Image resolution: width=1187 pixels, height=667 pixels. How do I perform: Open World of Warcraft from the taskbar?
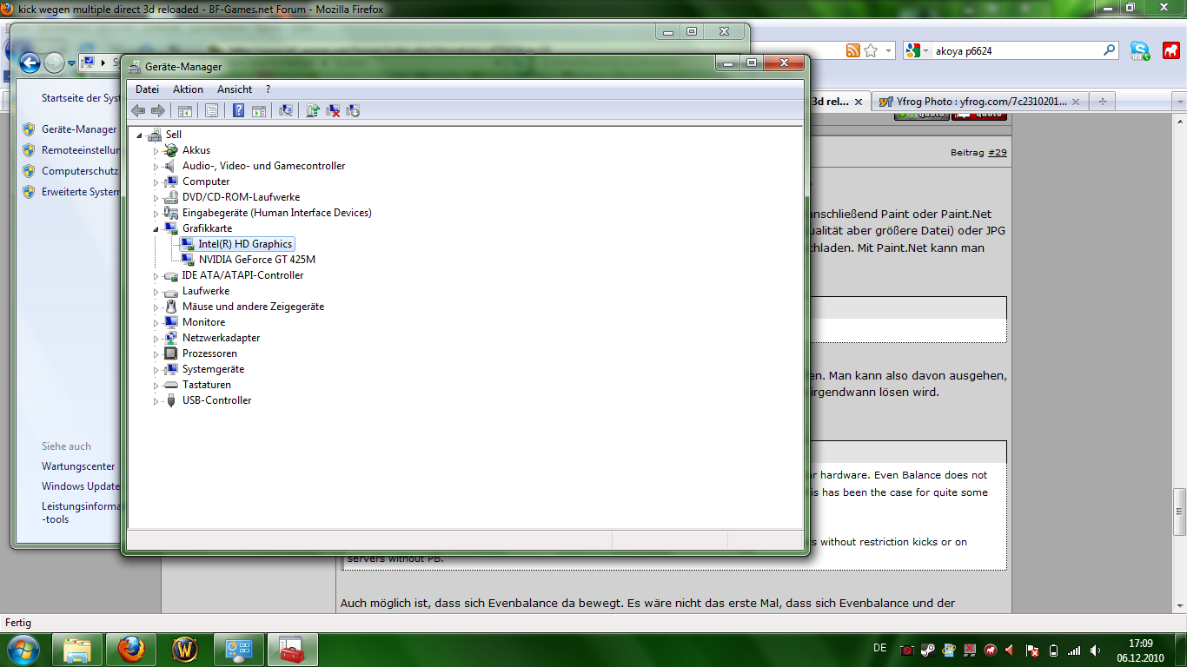(x=185, y=650)
